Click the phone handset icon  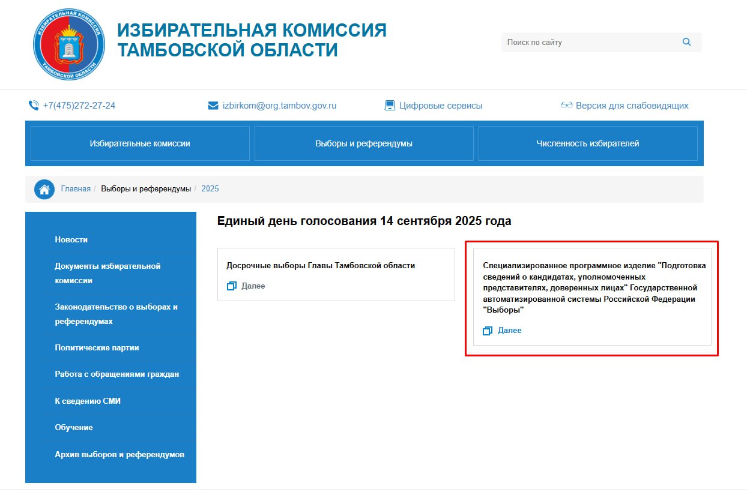tap(34, 105)
